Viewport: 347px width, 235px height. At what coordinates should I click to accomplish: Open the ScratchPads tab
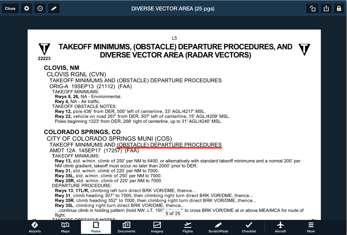click(x=218, y=227)
